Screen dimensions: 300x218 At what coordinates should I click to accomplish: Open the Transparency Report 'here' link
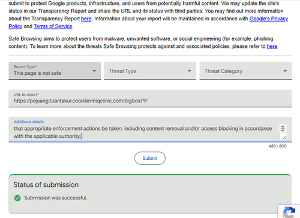click(86, 19)
